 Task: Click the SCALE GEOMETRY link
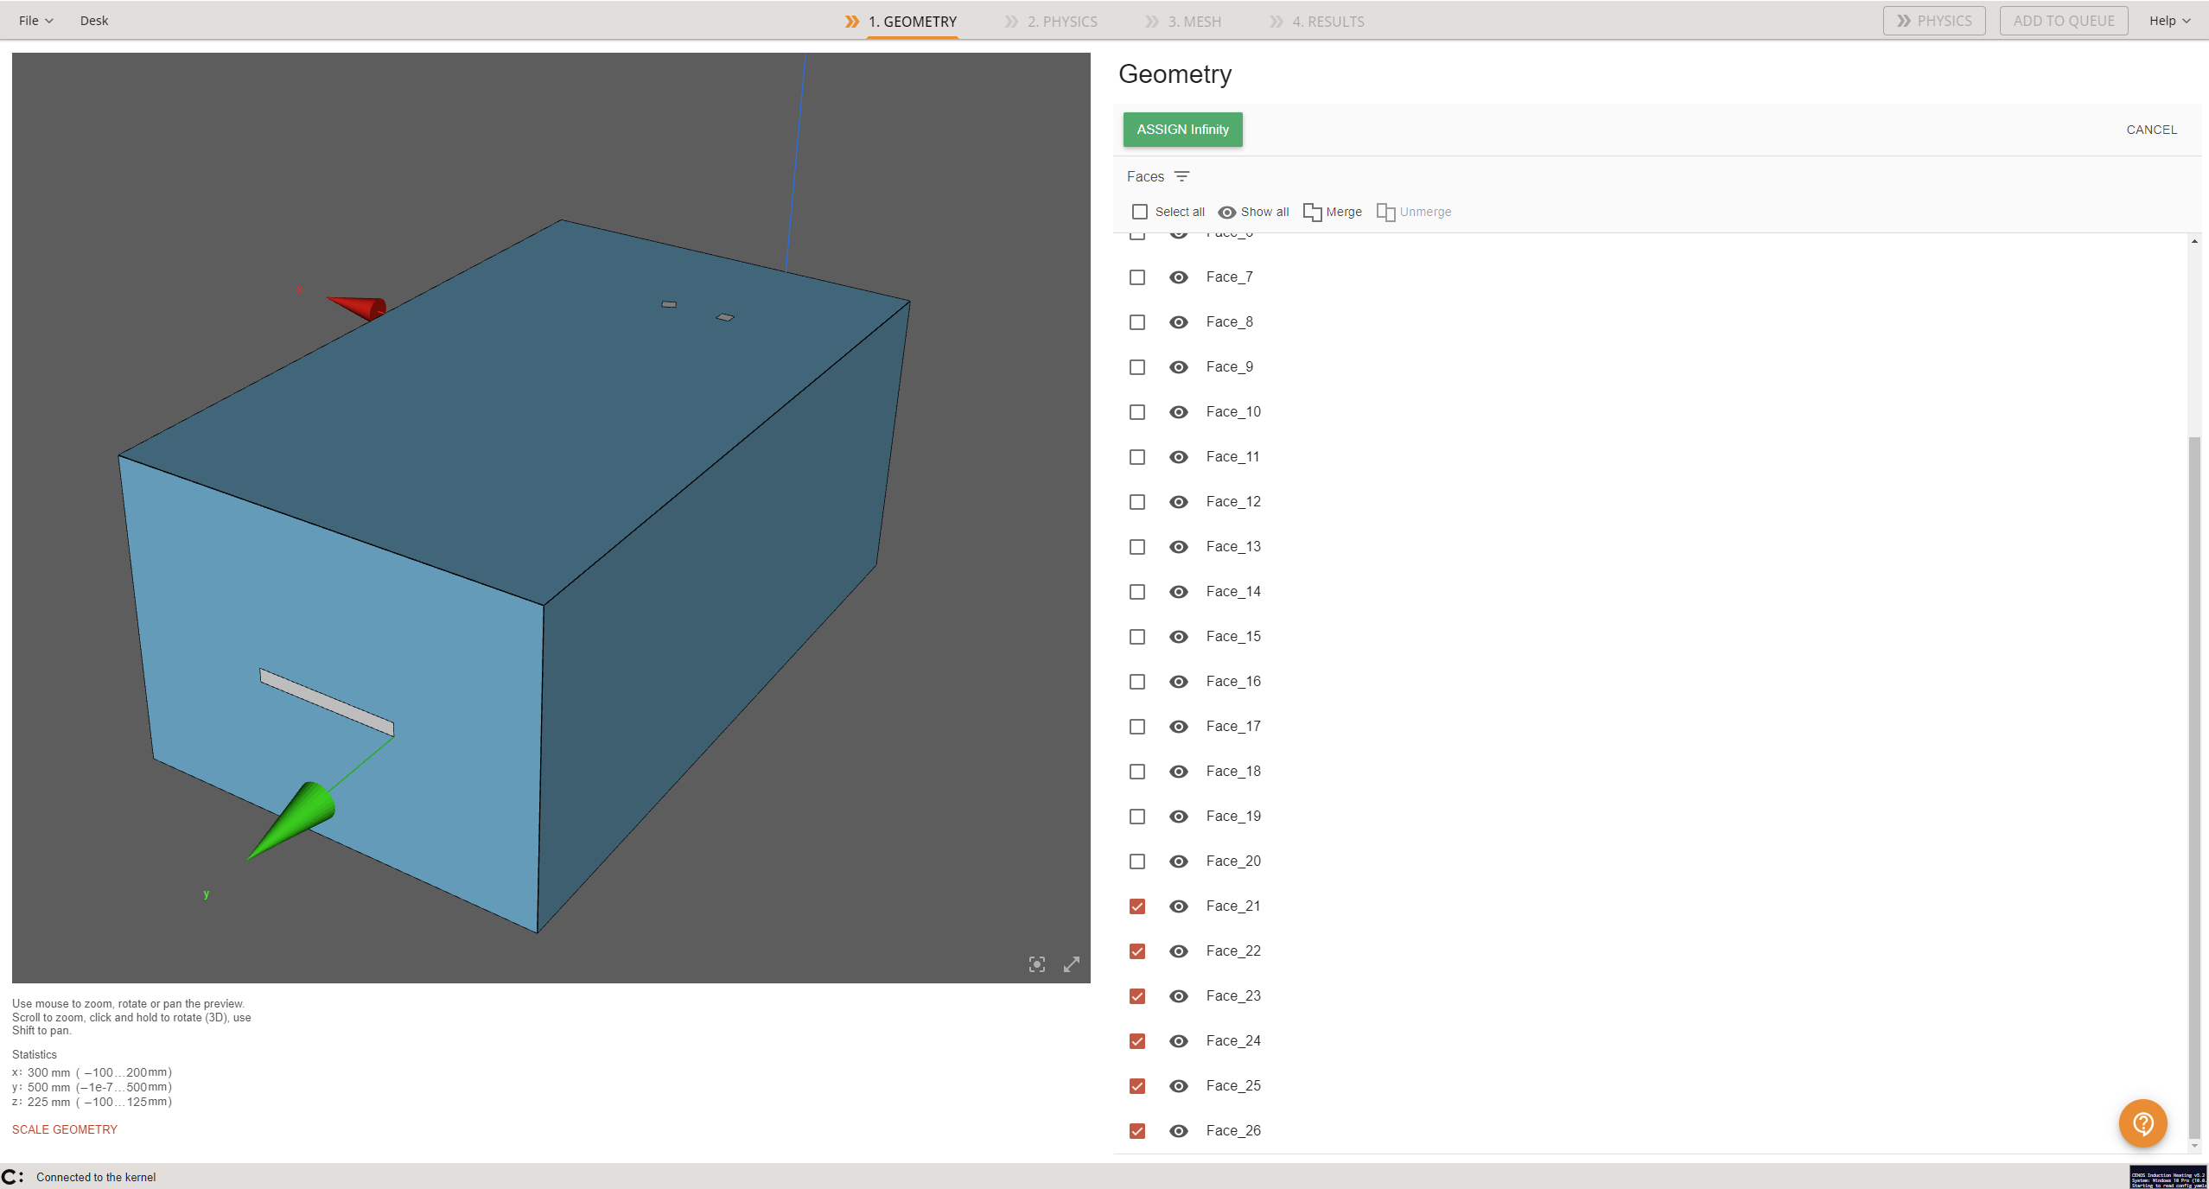pos(65,1129)
